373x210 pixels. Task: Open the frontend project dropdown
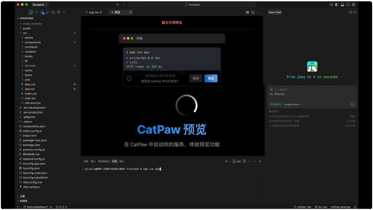click(40, 4)
